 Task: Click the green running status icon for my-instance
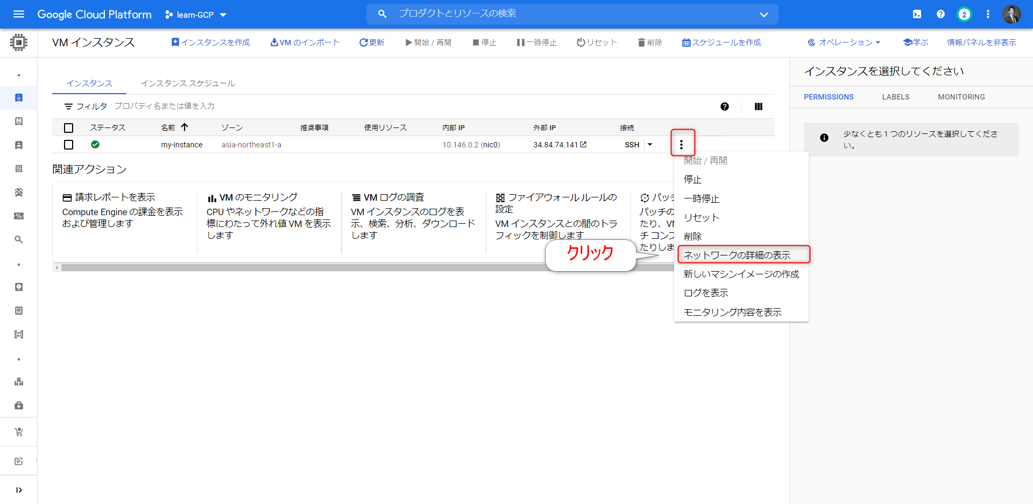pyautogui.click(x=95, y=144)
